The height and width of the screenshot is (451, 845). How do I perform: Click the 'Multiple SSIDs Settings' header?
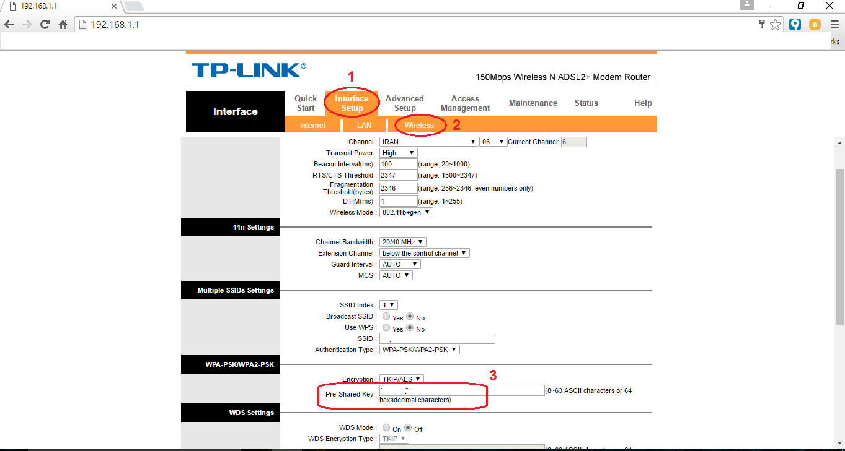click(x=231, y=290)
